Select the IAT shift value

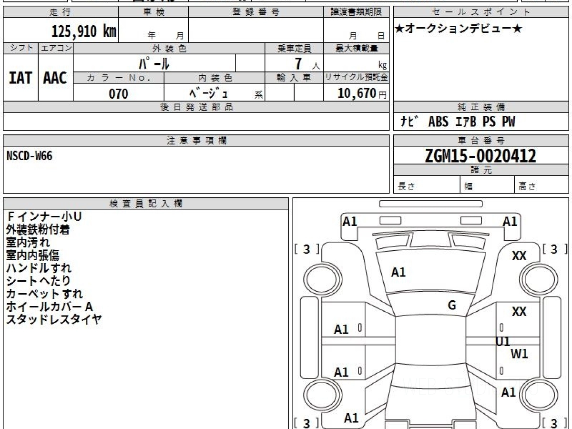(x=20, y=78)
